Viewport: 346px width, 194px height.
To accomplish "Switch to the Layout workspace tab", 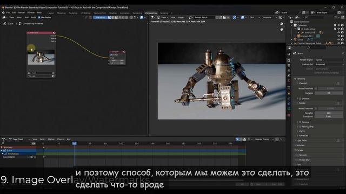I will tap(50, 13).
